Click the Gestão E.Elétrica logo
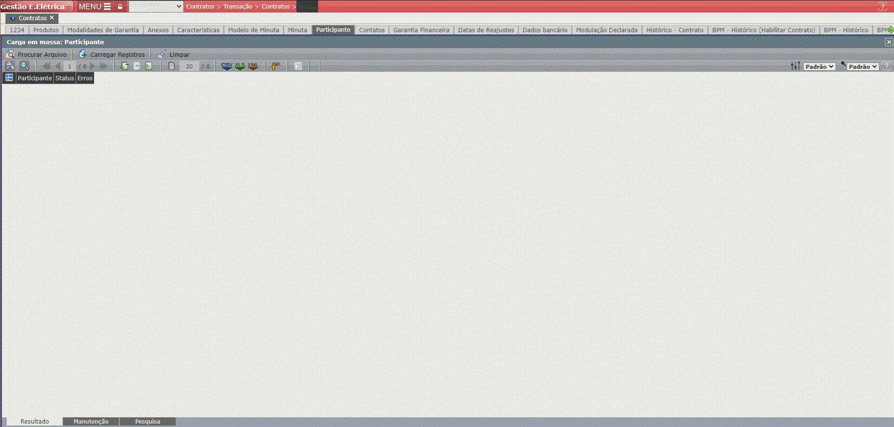Viewport: 894px width, 427px height. point(36,7)
